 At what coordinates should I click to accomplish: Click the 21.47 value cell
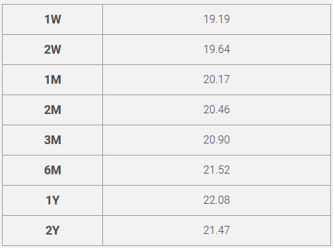(x=217, y=231)
